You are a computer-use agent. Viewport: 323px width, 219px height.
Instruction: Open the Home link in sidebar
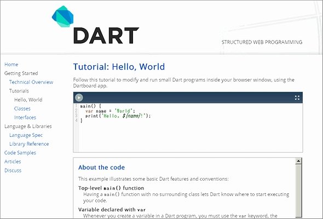pyautogui.click(x=11, y=64)
